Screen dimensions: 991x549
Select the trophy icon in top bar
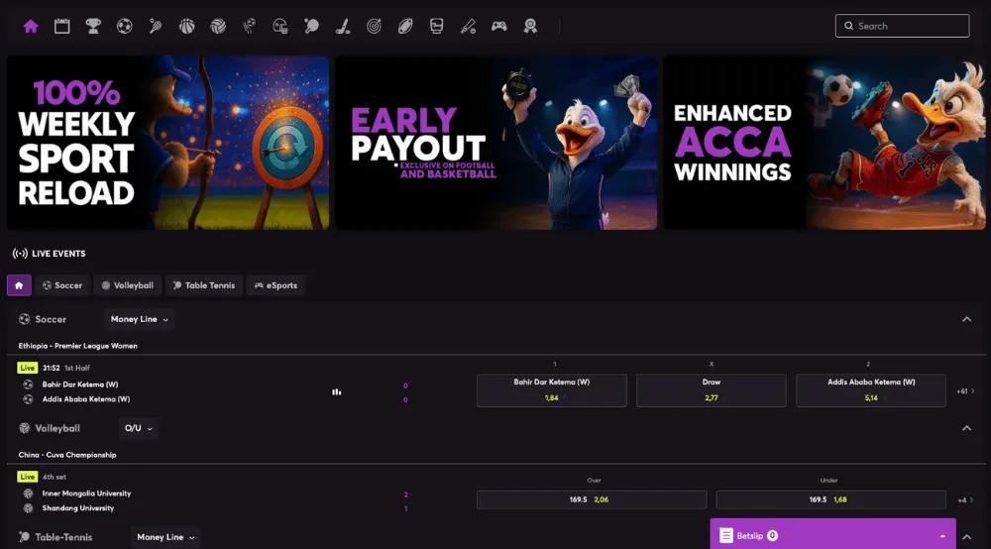tap(93, 26)
